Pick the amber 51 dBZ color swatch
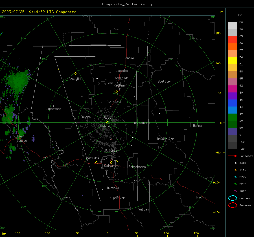254x237 pixels. tap(233, 68)
